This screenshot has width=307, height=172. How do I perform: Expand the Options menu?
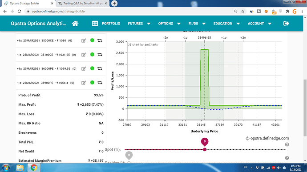click(169, 24)
